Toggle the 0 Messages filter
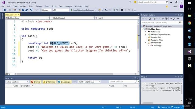195x109 pixels. [64, 82]
